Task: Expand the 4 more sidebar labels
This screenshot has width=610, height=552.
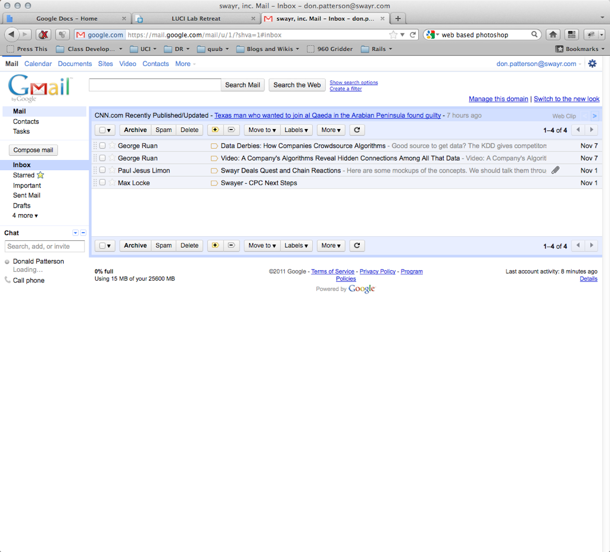Action: pyautogui.click(x=25, y=215)
